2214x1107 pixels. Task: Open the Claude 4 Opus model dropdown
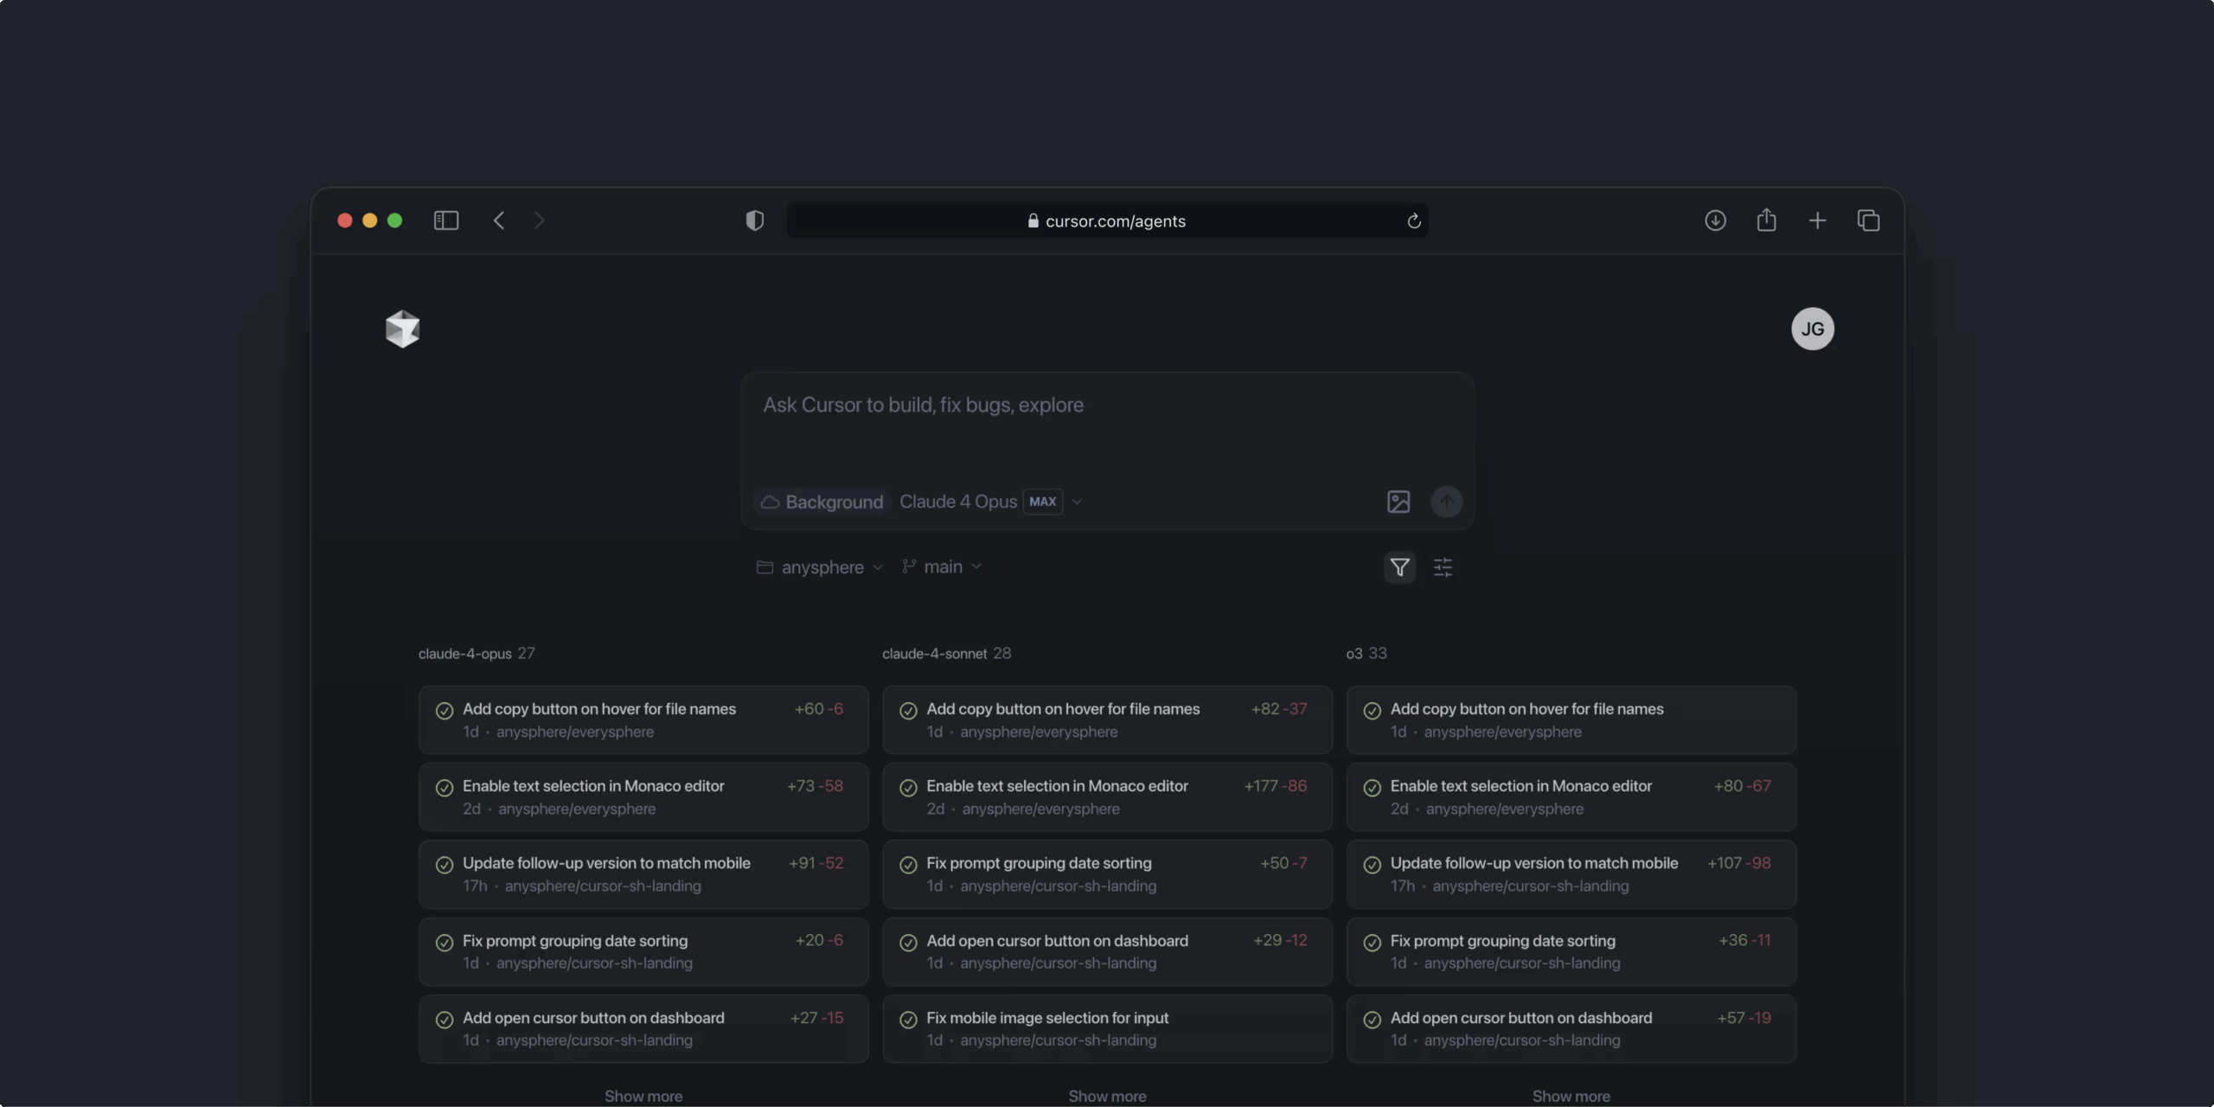(x=990, y=502)
